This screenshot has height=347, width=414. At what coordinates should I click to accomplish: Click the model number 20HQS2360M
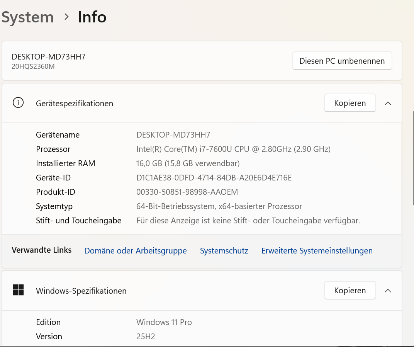33,66
